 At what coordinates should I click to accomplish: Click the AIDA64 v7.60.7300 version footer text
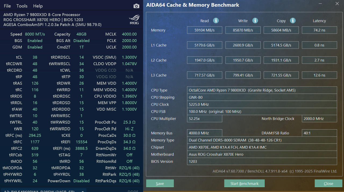[275, 171]
